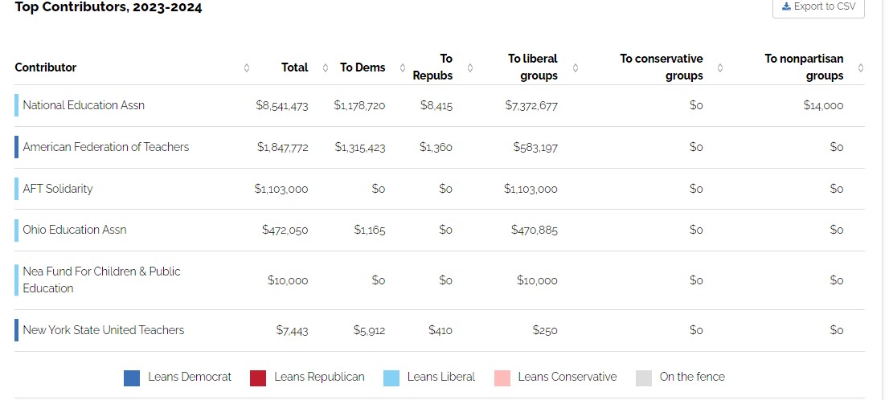Sort by To Repubs column arrows
This screenshot has height=400, width=889.
pos(470,67)
